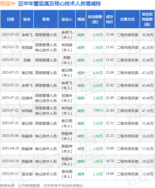The image size is (155, 188).
Task: Click the 35.80万 holdings cell
Action: click(x=148, y=60)
